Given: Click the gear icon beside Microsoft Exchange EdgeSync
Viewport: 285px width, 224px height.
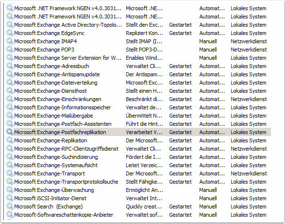Looking at the screenshot, I should (9, 33).
